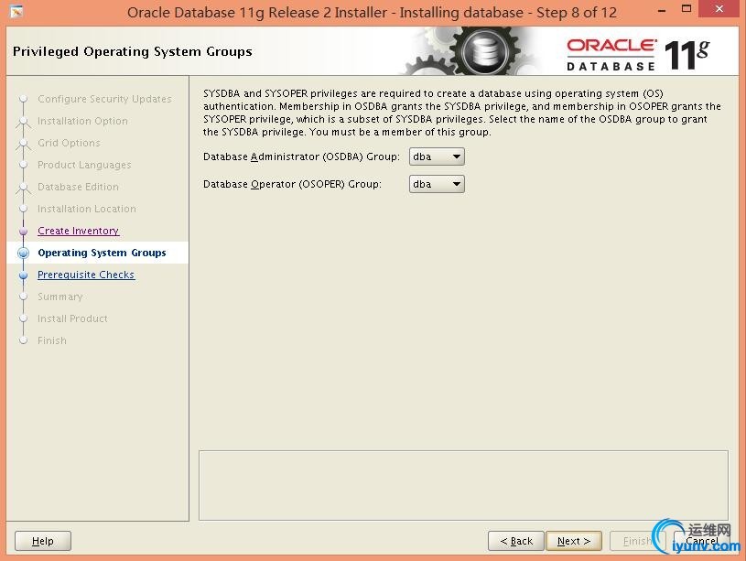Go to the Prerequisite Checks step
This screenshot has height=561, width=746.
[x=86, y=275]
